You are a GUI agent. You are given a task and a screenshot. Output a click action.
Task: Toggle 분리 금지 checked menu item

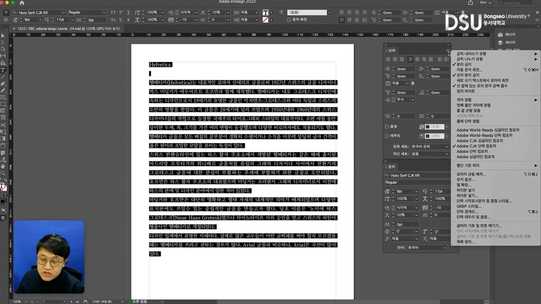click(x=495, y=65)
